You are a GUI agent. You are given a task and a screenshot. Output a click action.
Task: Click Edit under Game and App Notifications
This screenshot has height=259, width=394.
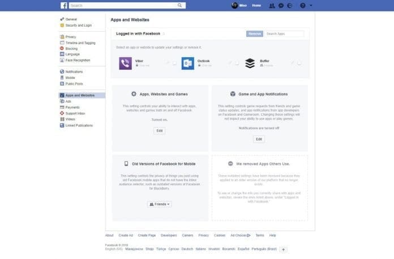click(259, 139)
